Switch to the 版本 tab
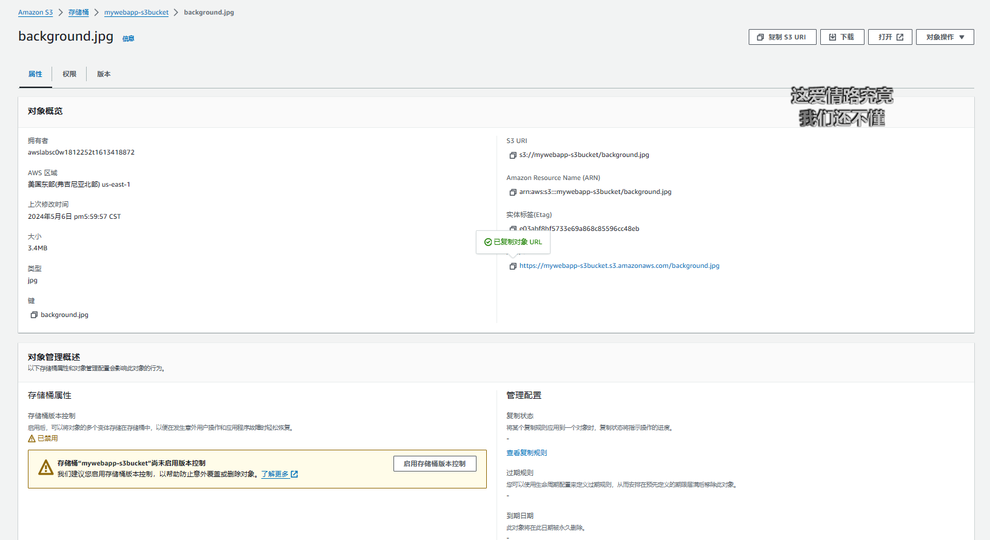 click(x=104, y=74)
